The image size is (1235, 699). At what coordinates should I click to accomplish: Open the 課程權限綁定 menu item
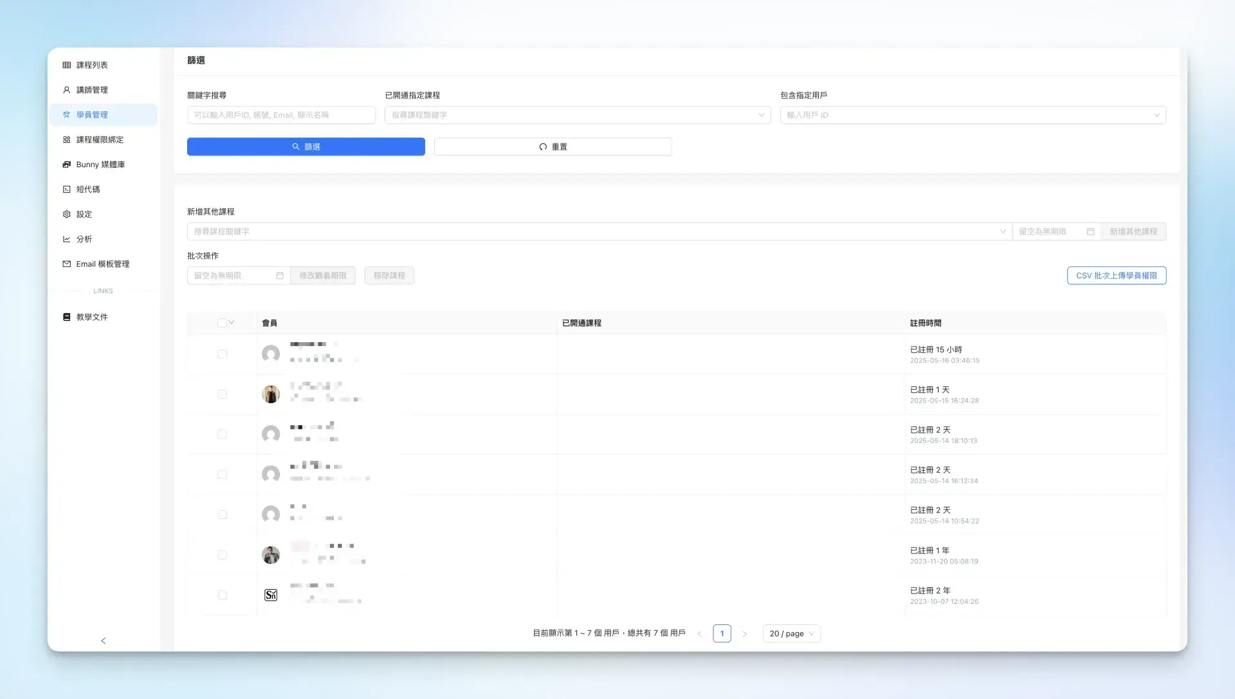100,140
